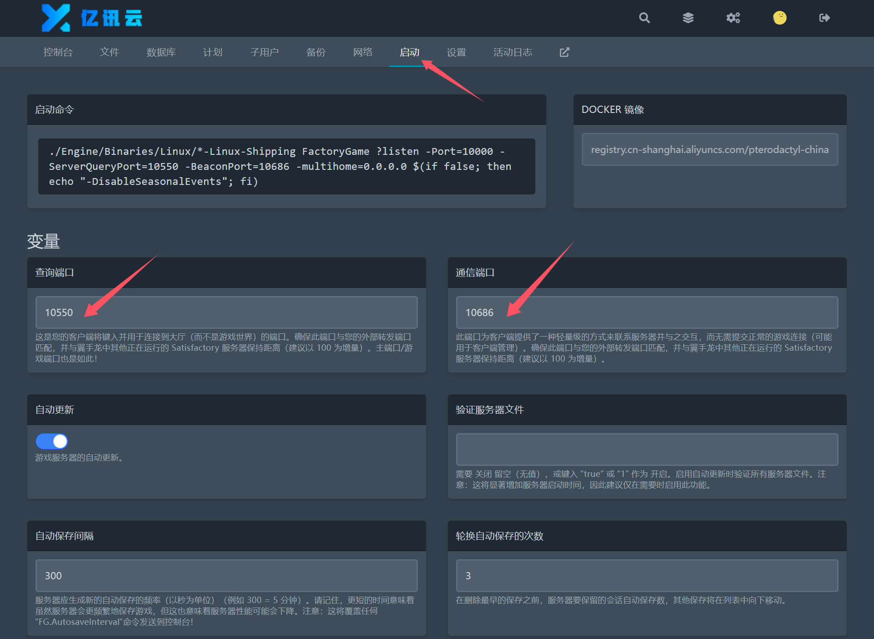Click the logout arrow icon
This screenshot has height=639, width=874.
(824, 18)
